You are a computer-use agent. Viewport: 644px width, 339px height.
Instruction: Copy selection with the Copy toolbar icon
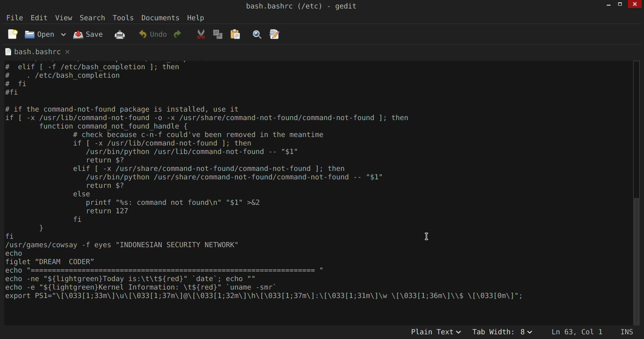[217, 34]
